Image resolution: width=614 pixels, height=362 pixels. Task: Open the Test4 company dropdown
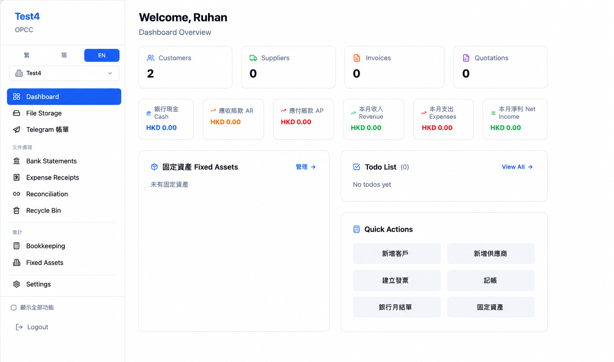pos(64,73)
